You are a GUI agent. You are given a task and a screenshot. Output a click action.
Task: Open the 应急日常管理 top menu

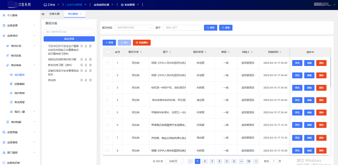click(x=77, y=4)
